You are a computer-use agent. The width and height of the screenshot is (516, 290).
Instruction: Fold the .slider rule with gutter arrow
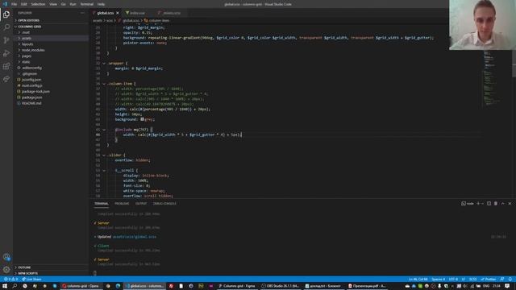point(104,155)
